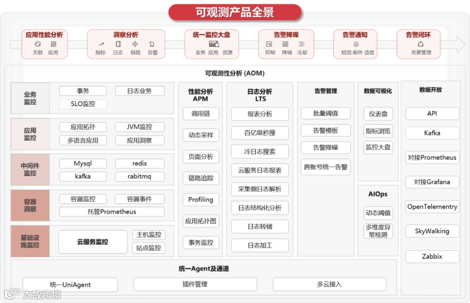
Task: Click the 关联 icon under 应用性能分析
Action: pos(38,44)
